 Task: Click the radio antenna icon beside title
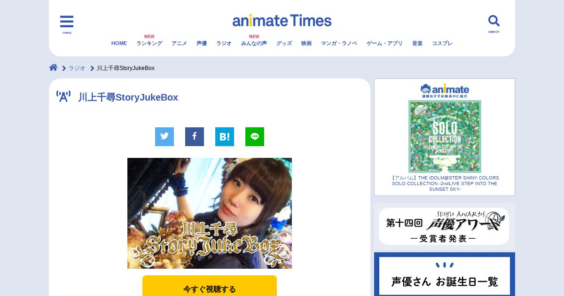[x=63, y=96]
